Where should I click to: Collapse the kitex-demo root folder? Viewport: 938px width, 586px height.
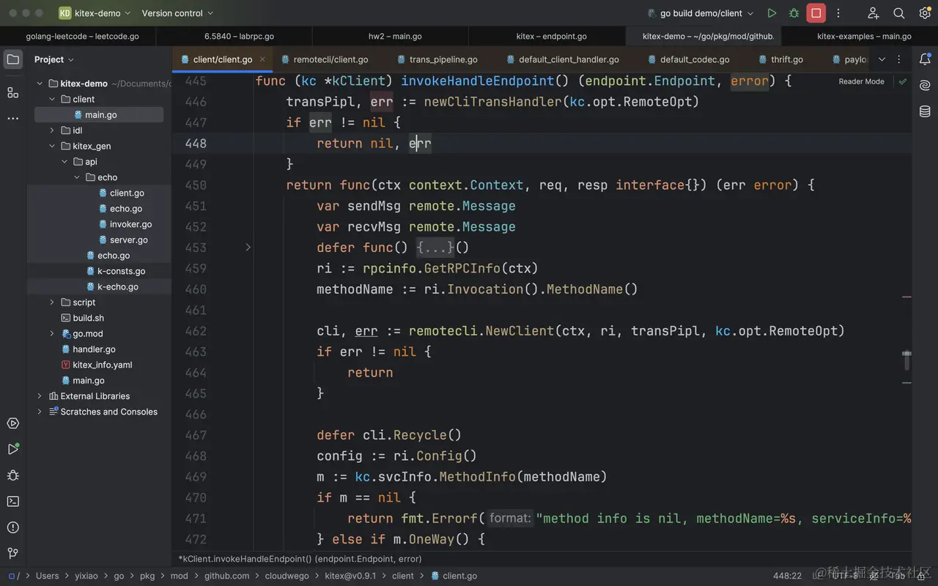(40, 84)
